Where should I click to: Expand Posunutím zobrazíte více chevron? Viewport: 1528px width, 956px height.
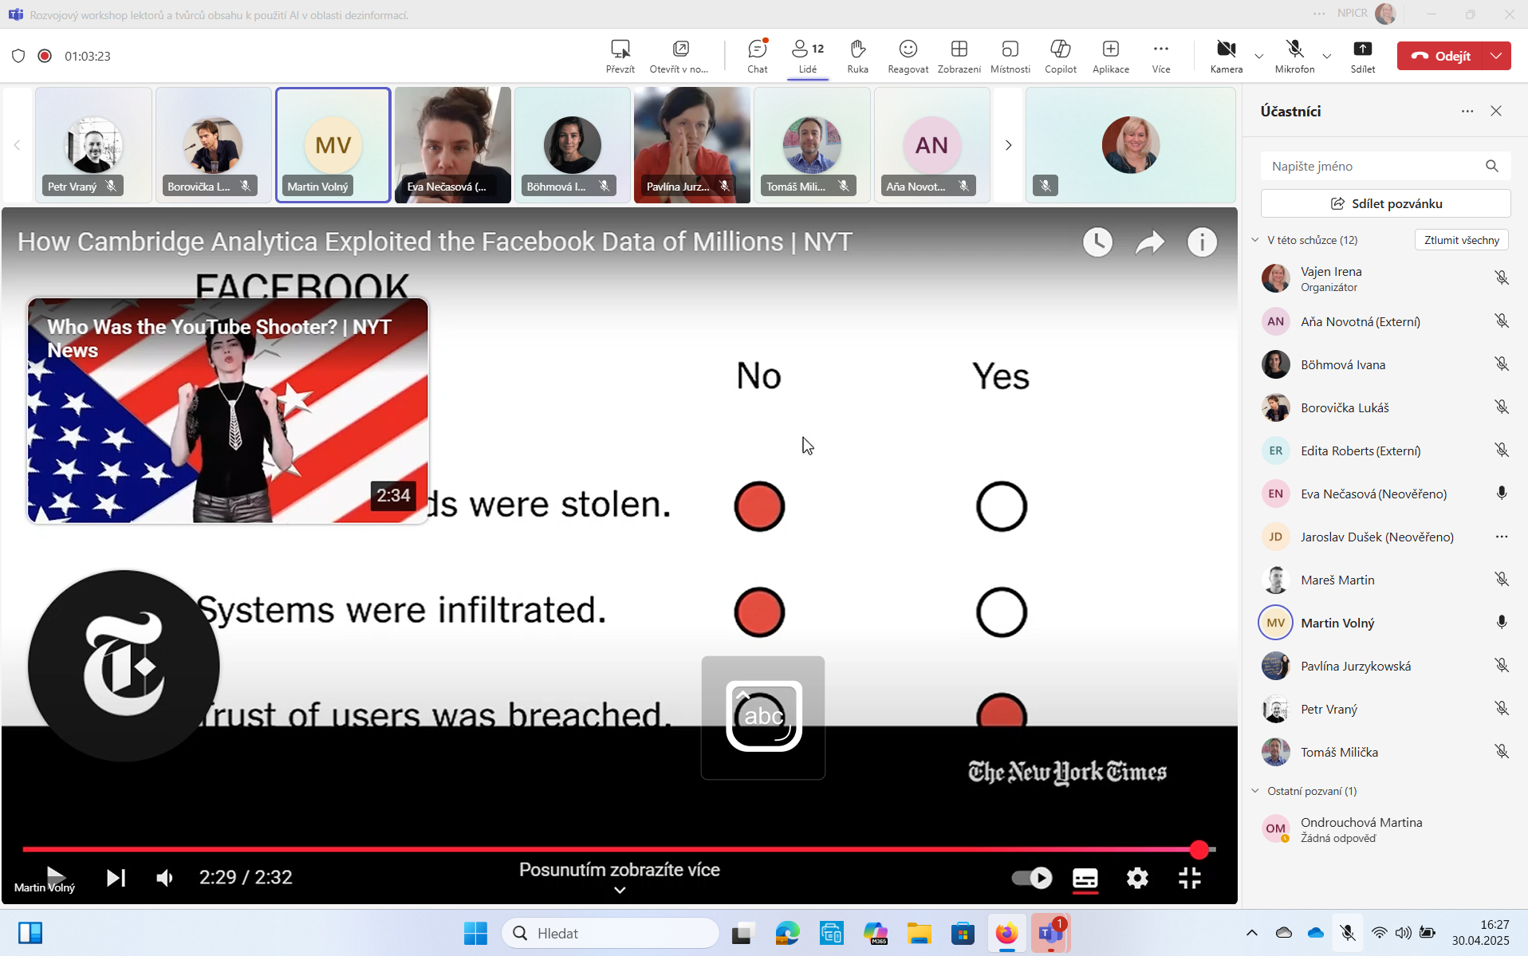tap(620, 890)
